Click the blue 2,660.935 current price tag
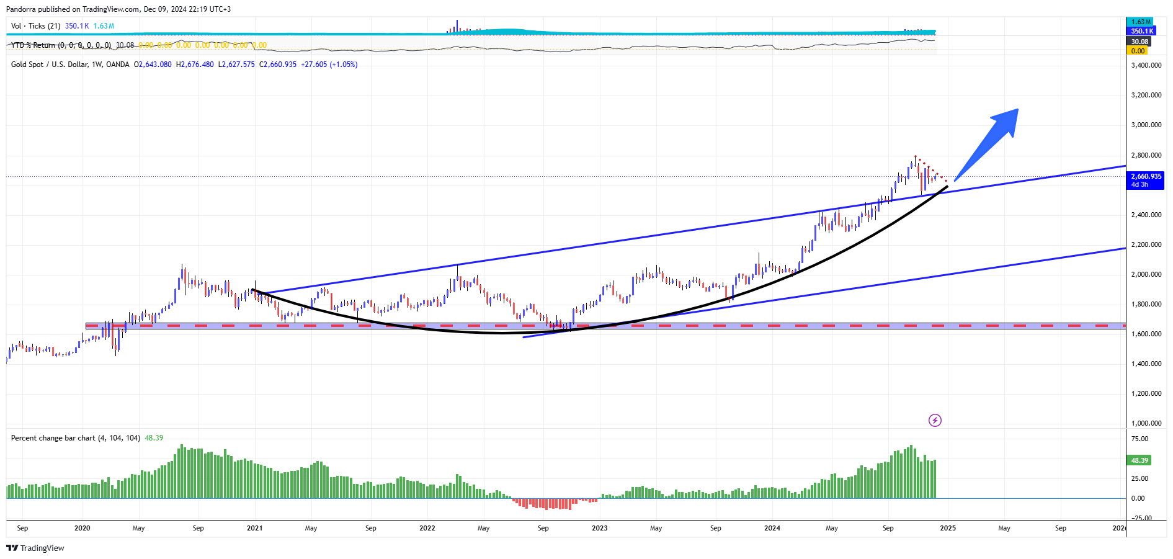This screenshot has height=559, width=1173. [x=1146, y=180]
